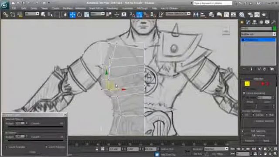Open the Rendering menu
Image resolution: width=279 pixels, height=157 pixels.
112,8
